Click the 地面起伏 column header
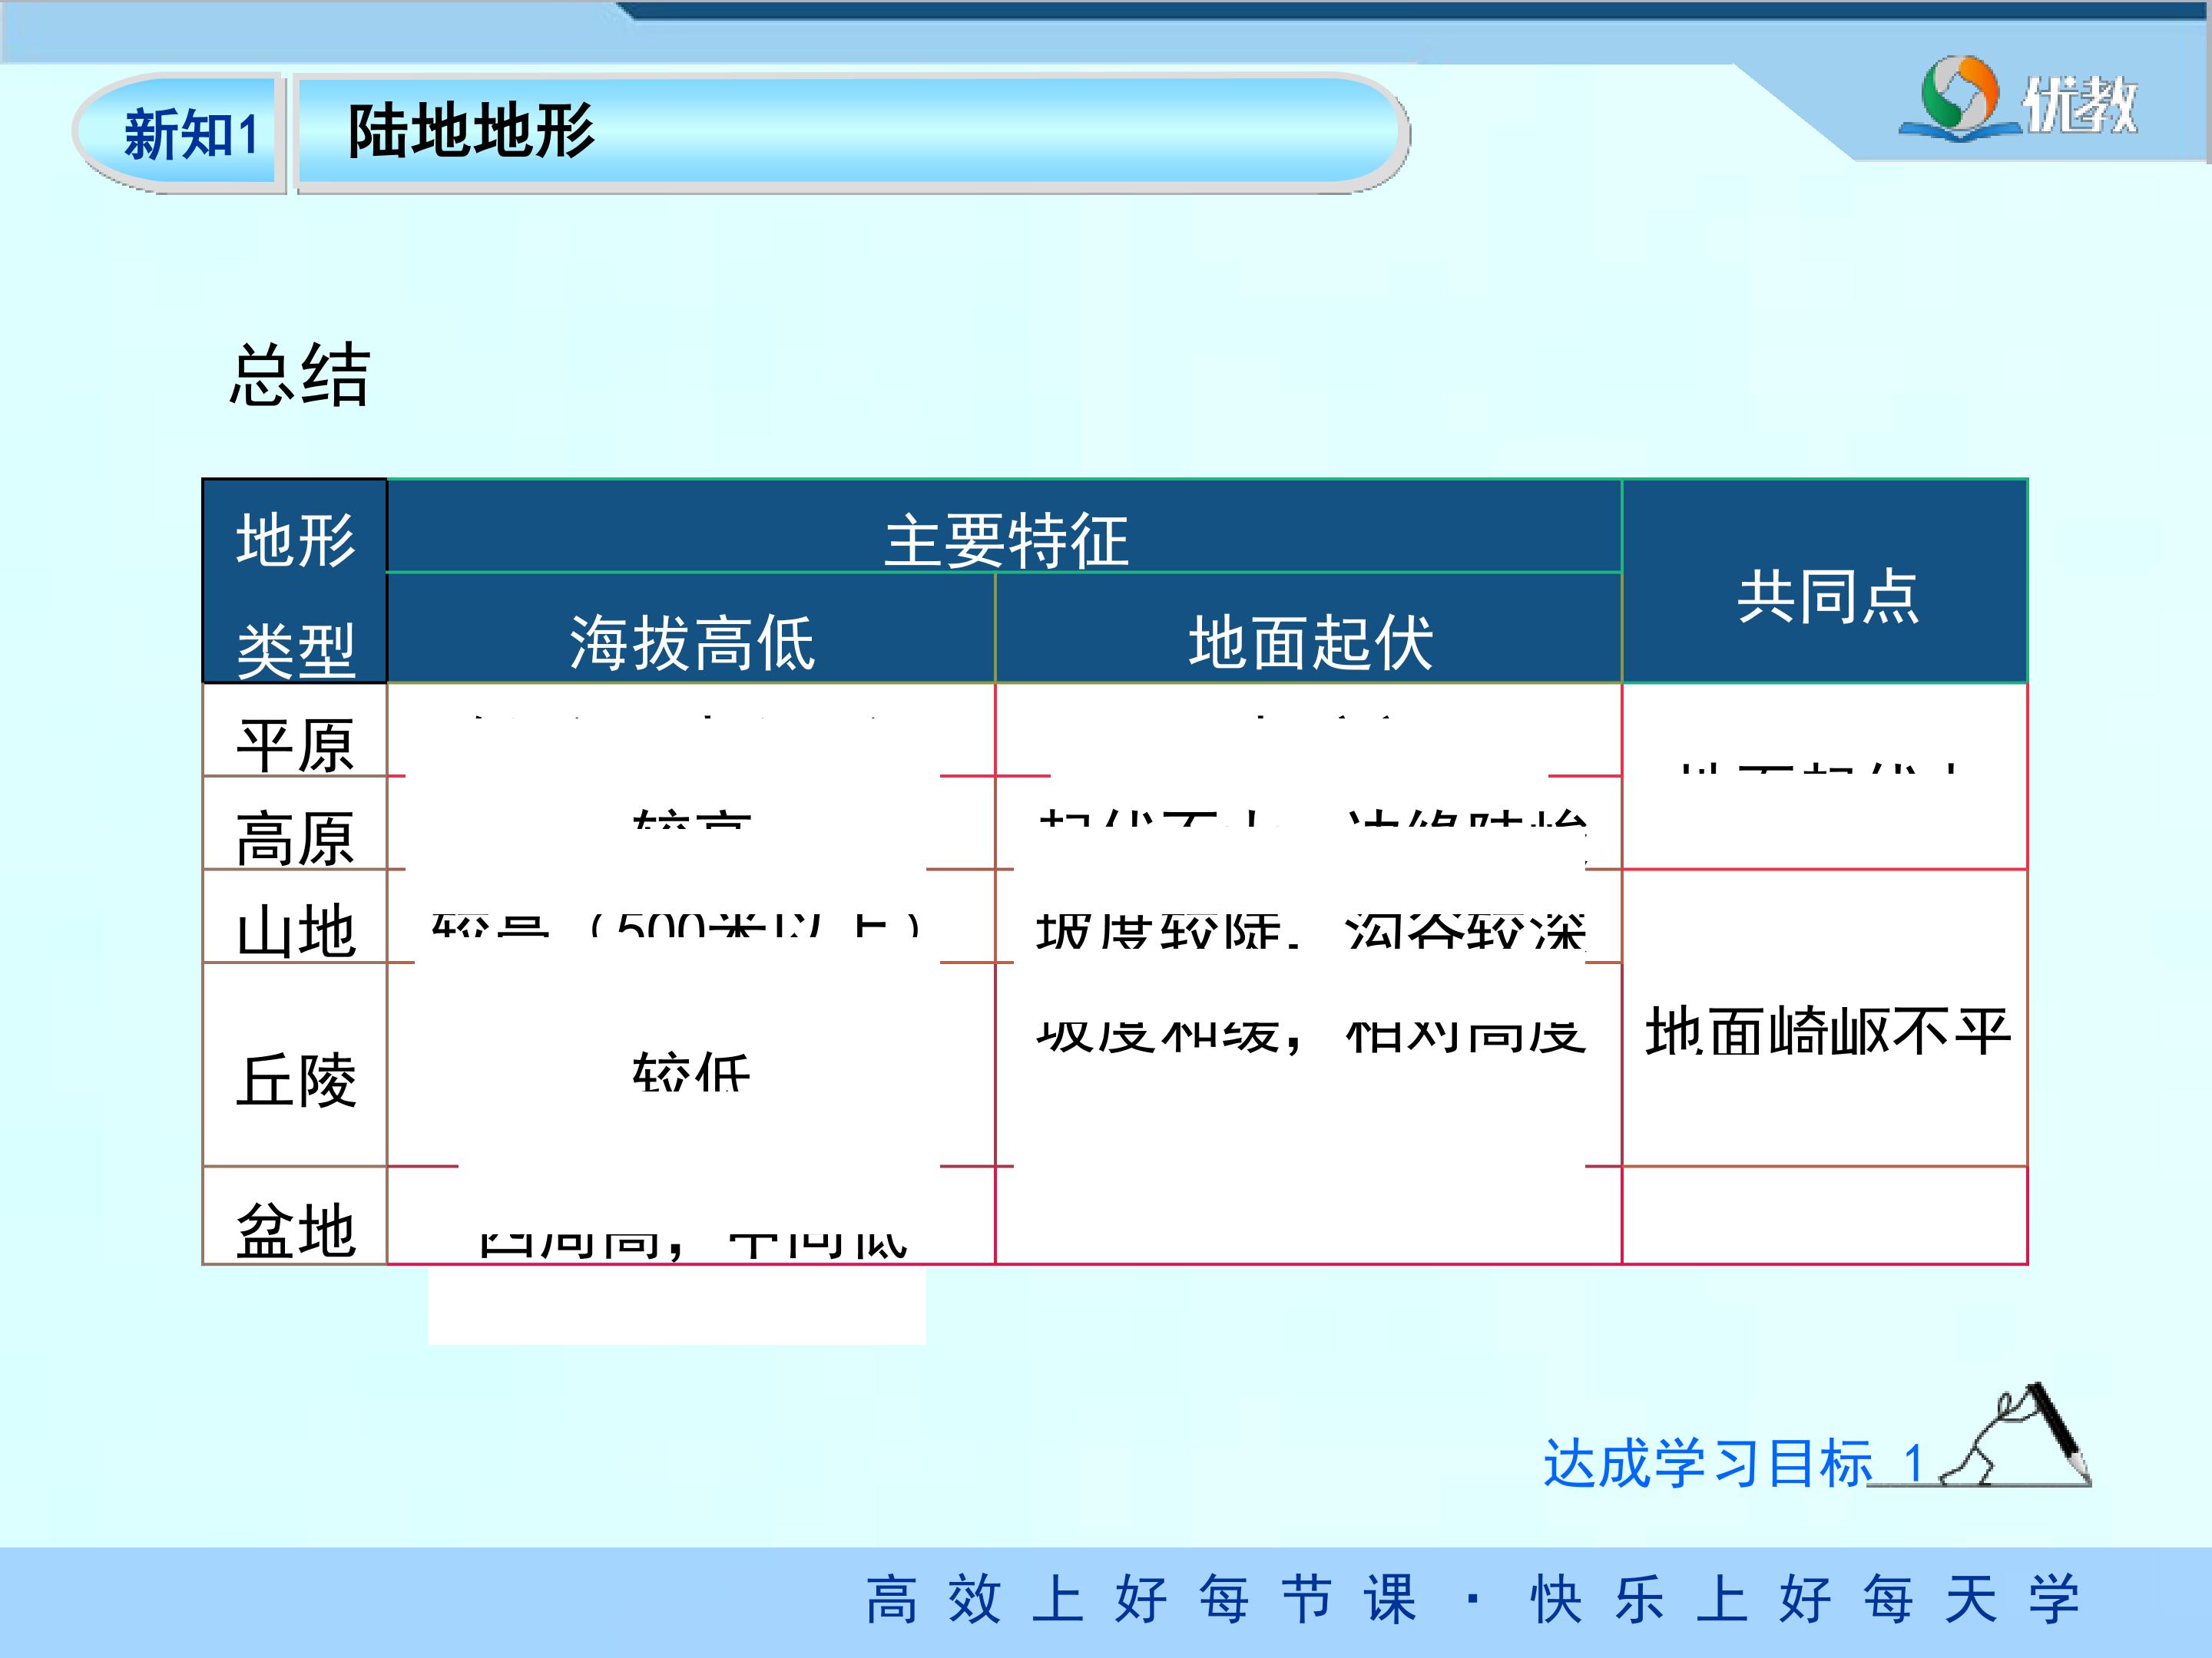2212x1658 pixels. tap(1309, 629)
